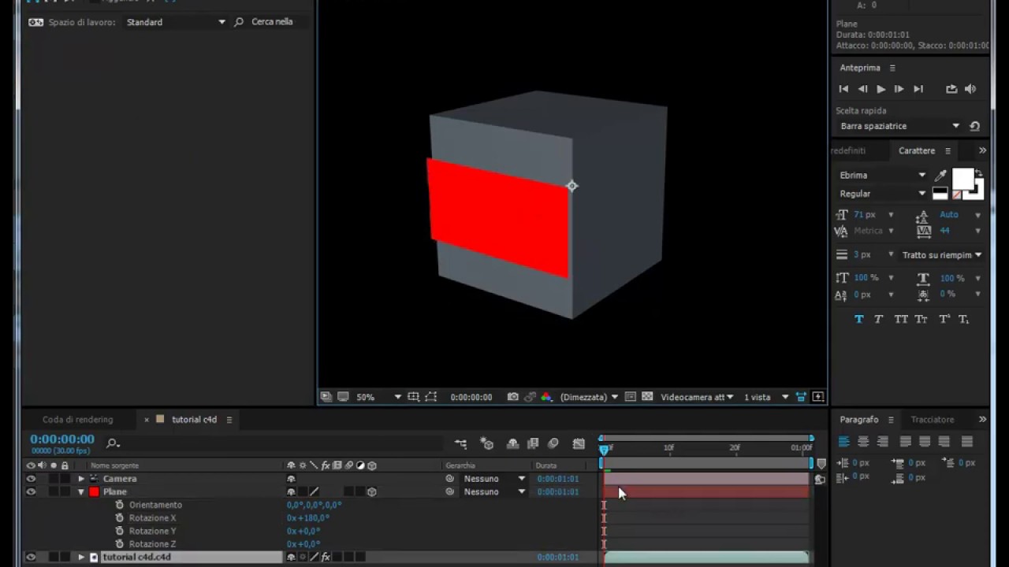Mute audio in the Anteprima panel
The height and width of the screenshot is (567, 1009).
tap(970, 89)
